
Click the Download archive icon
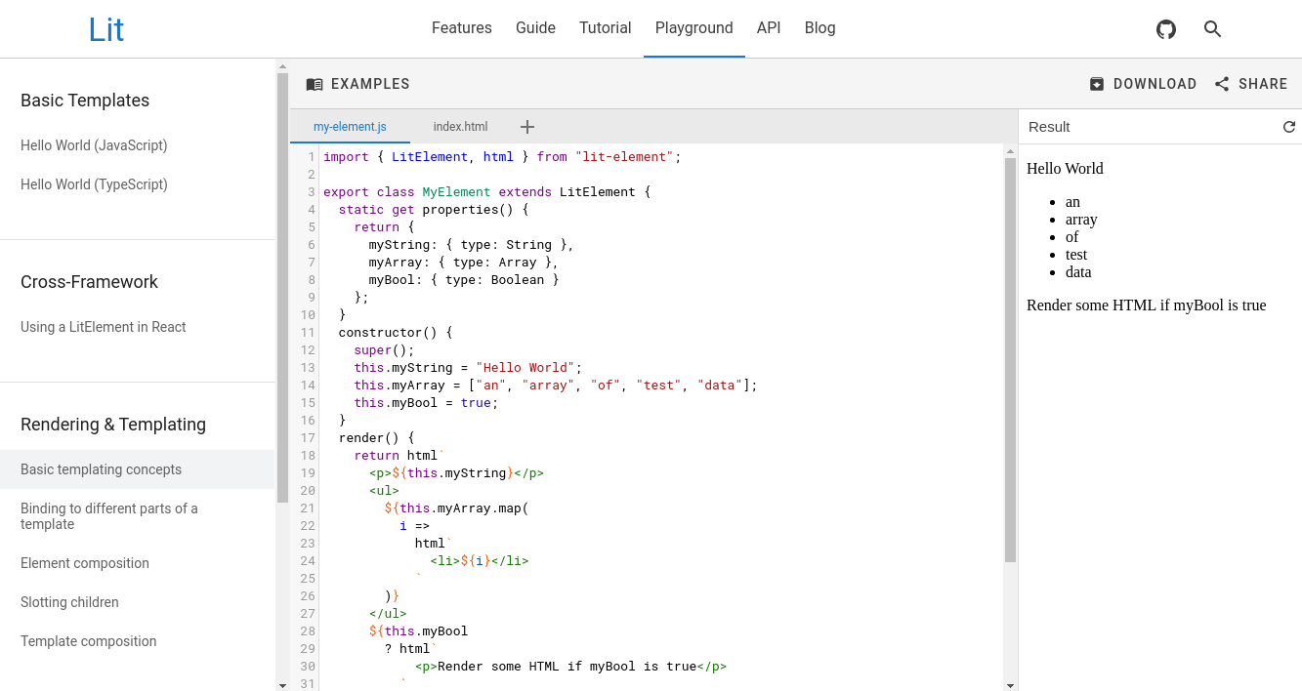pyautogui.click(x=1097, y=84)
